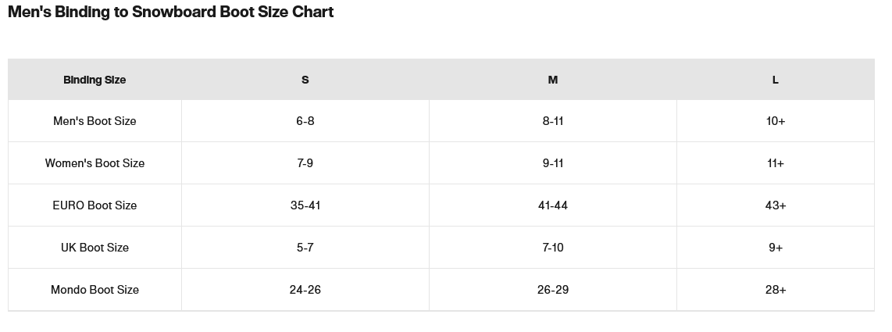Select the Men's Boot Size row label
This screenshot has height=332, width=892.
[95, 121]
